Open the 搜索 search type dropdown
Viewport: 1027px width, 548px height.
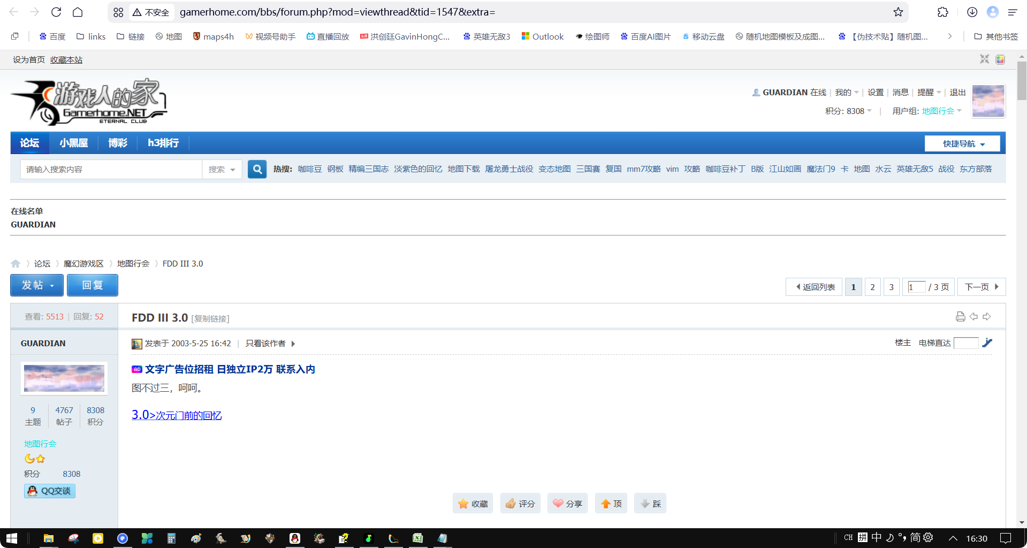click(x=222, y=169)
